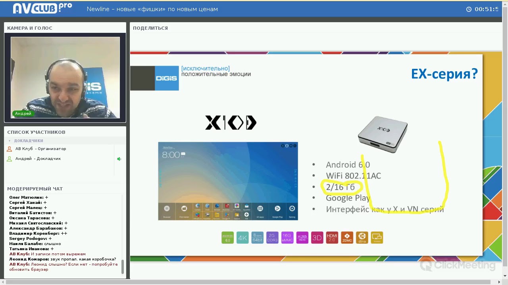Click the chat panel vertical scrollbar
The width and height of the screenshot is (508, 285).
[123, 266]
